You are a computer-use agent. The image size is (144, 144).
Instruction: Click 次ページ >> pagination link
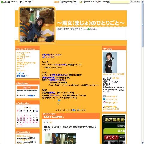pos(82,110)
